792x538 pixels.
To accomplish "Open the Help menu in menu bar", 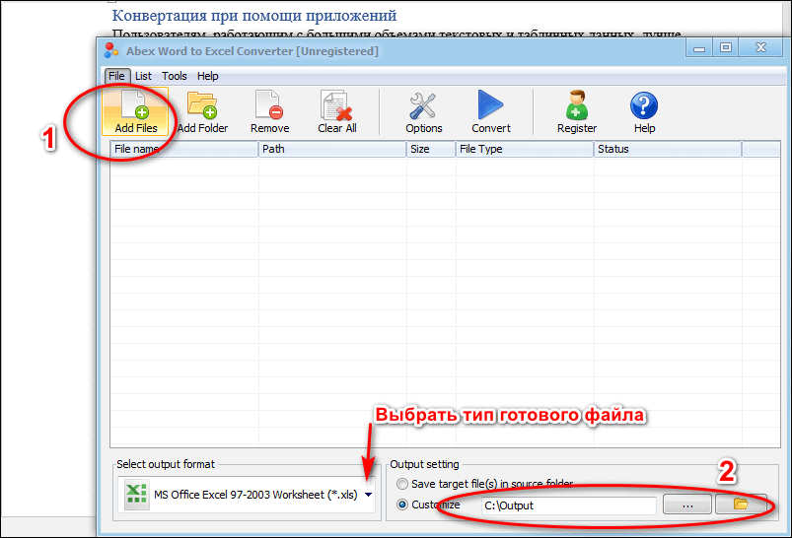I will [x=207, y=76].
